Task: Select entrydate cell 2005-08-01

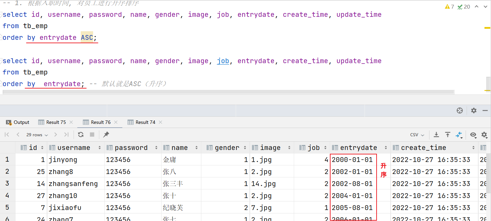Action: [x=360, y=208]
